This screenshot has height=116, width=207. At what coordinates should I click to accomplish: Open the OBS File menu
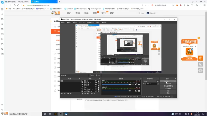click(x=63, y=22)
